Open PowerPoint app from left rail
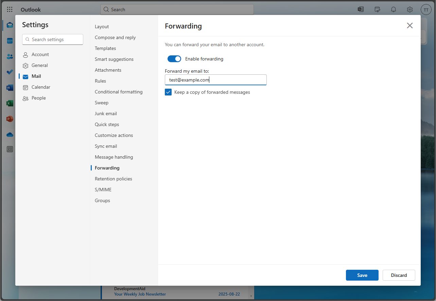The height and width of the screenshot is (301, 436). point(10,119)
